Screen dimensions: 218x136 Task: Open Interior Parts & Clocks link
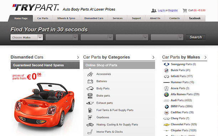point(110,132)
